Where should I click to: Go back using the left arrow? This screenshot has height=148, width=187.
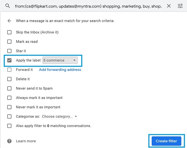(9, 21)
